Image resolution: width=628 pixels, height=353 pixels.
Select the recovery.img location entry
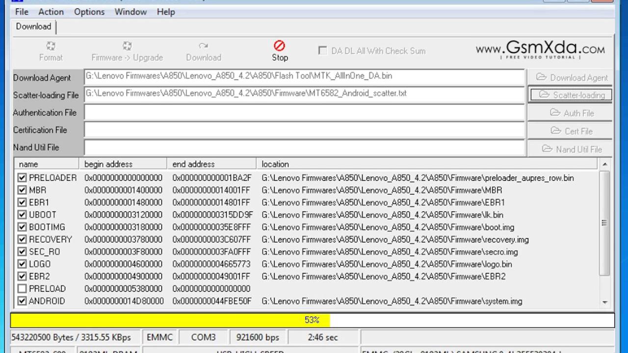coord(395,239)
